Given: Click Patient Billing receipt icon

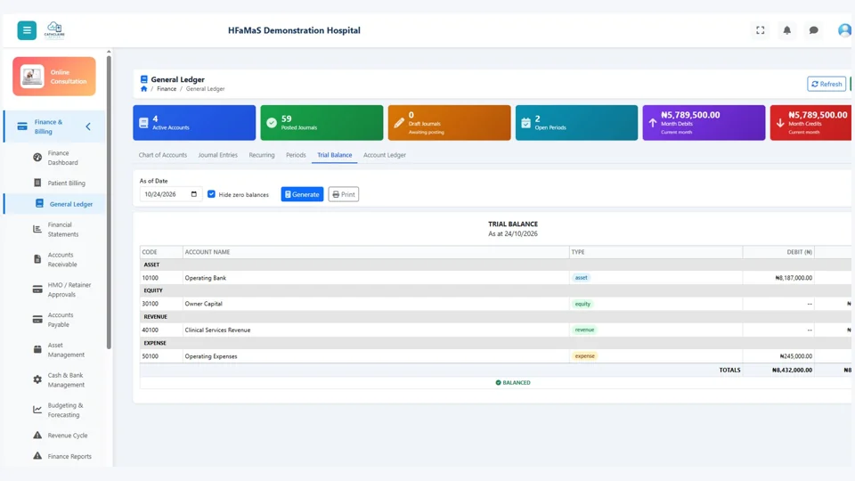Looking at the screenshot, I should point(37,183).
